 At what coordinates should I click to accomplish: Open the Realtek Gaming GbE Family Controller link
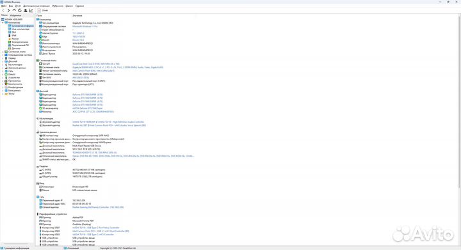(x=98, y=207)
